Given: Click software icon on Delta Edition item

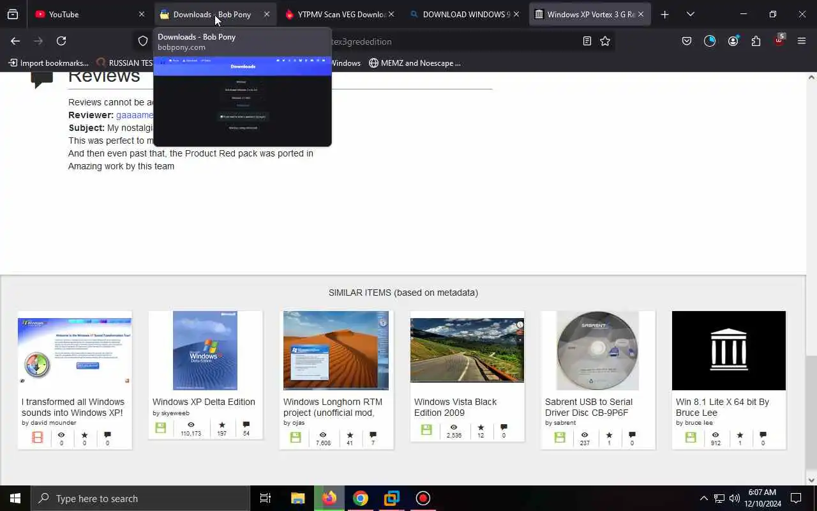Looking at the screenshot, I should (161, 428).
